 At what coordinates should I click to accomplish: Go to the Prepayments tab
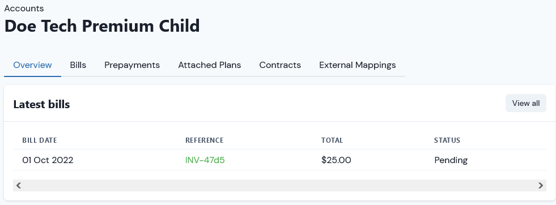pyautogui.click(x=132, y=65)
